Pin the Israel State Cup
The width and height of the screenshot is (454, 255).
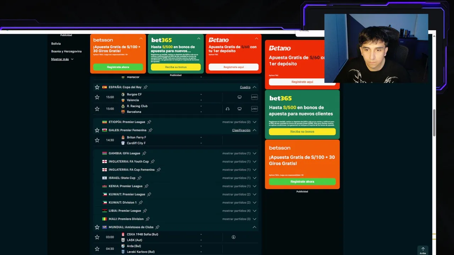point(139,178)
